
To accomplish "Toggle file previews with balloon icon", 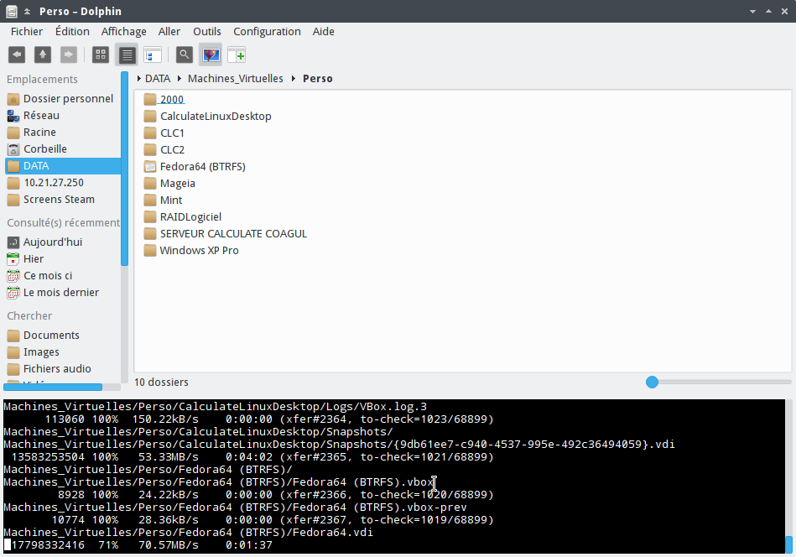I will tap(211, 55).
